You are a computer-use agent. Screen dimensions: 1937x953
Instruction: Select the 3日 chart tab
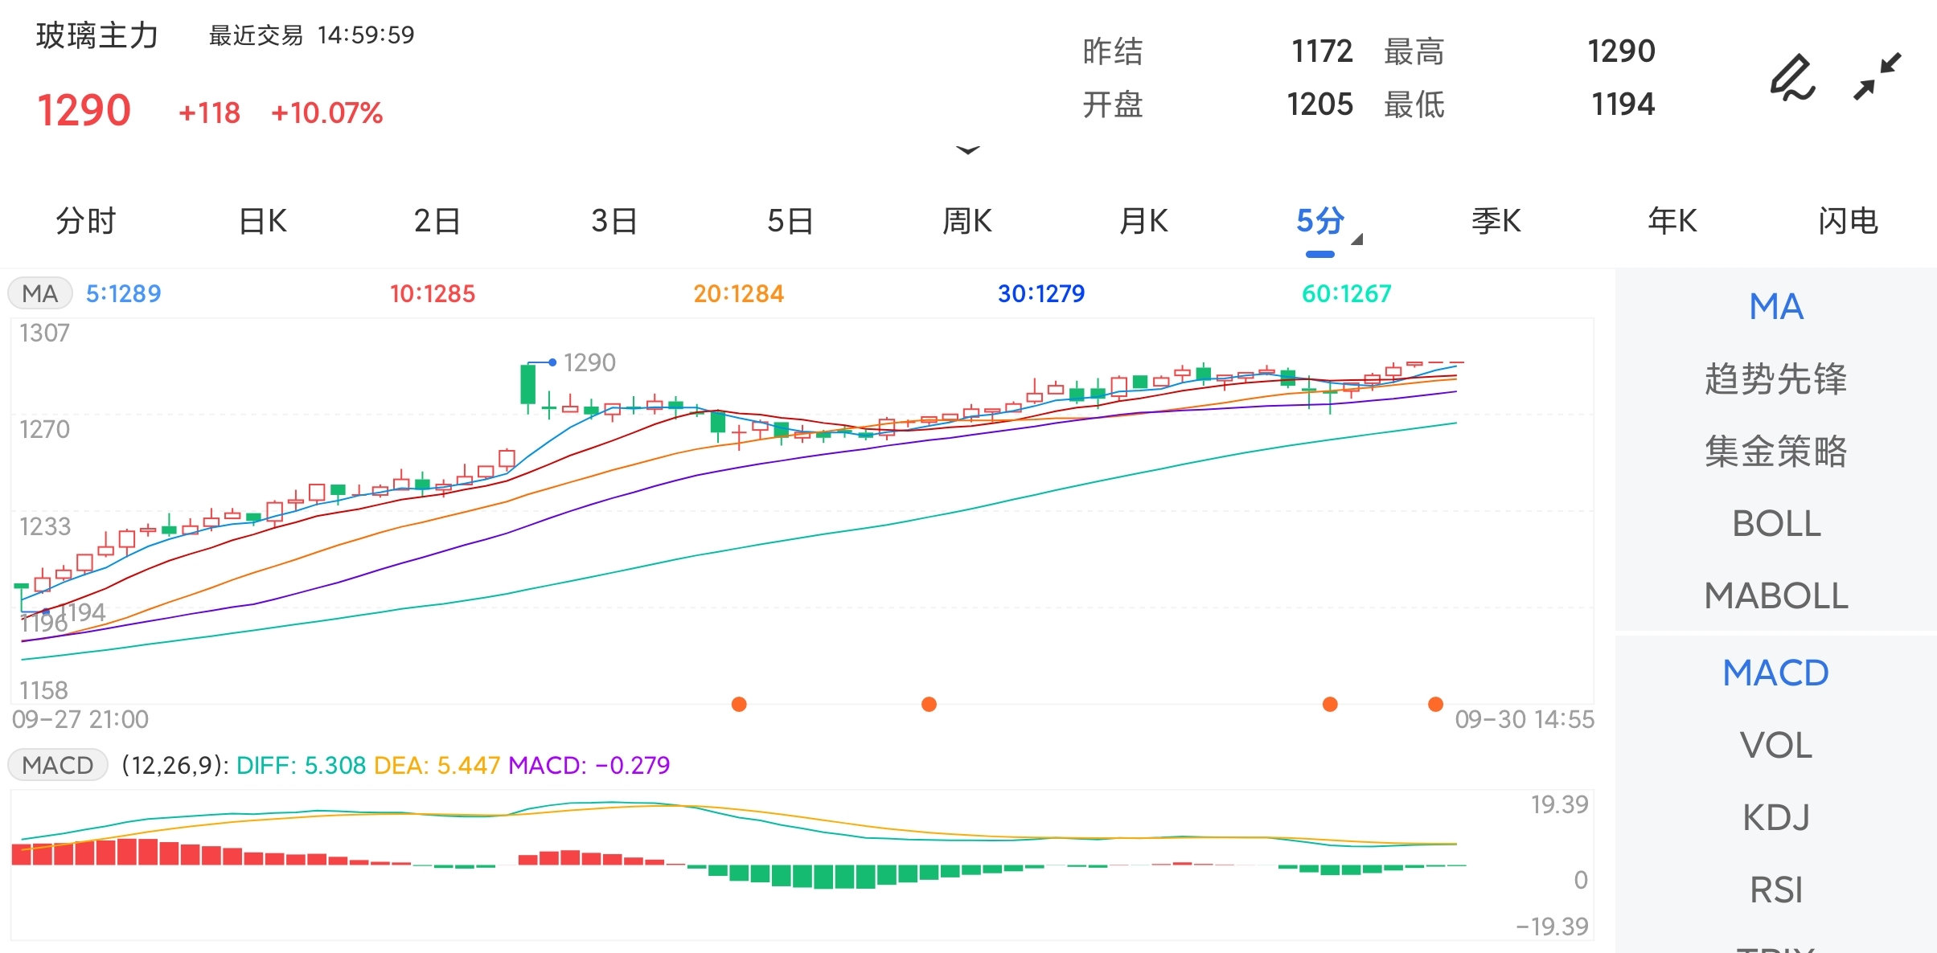click(x=614, y=221)
